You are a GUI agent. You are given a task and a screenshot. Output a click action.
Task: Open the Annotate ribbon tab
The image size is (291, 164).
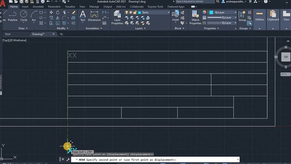coord(38,6)
